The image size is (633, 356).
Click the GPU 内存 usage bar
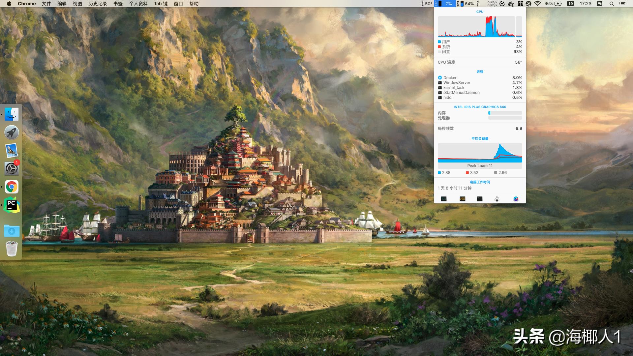tap(505, 113)
